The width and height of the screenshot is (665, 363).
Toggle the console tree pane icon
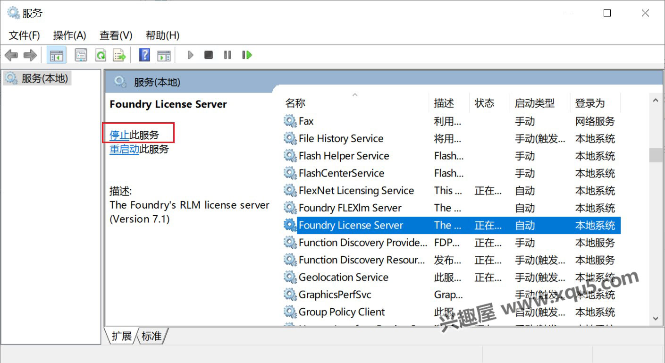coord(57,55)
